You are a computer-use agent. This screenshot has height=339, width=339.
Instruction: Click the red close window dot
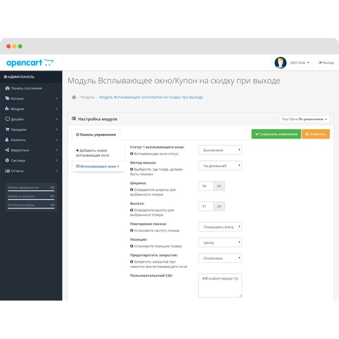pyautogui.click(x=8, y=46)
